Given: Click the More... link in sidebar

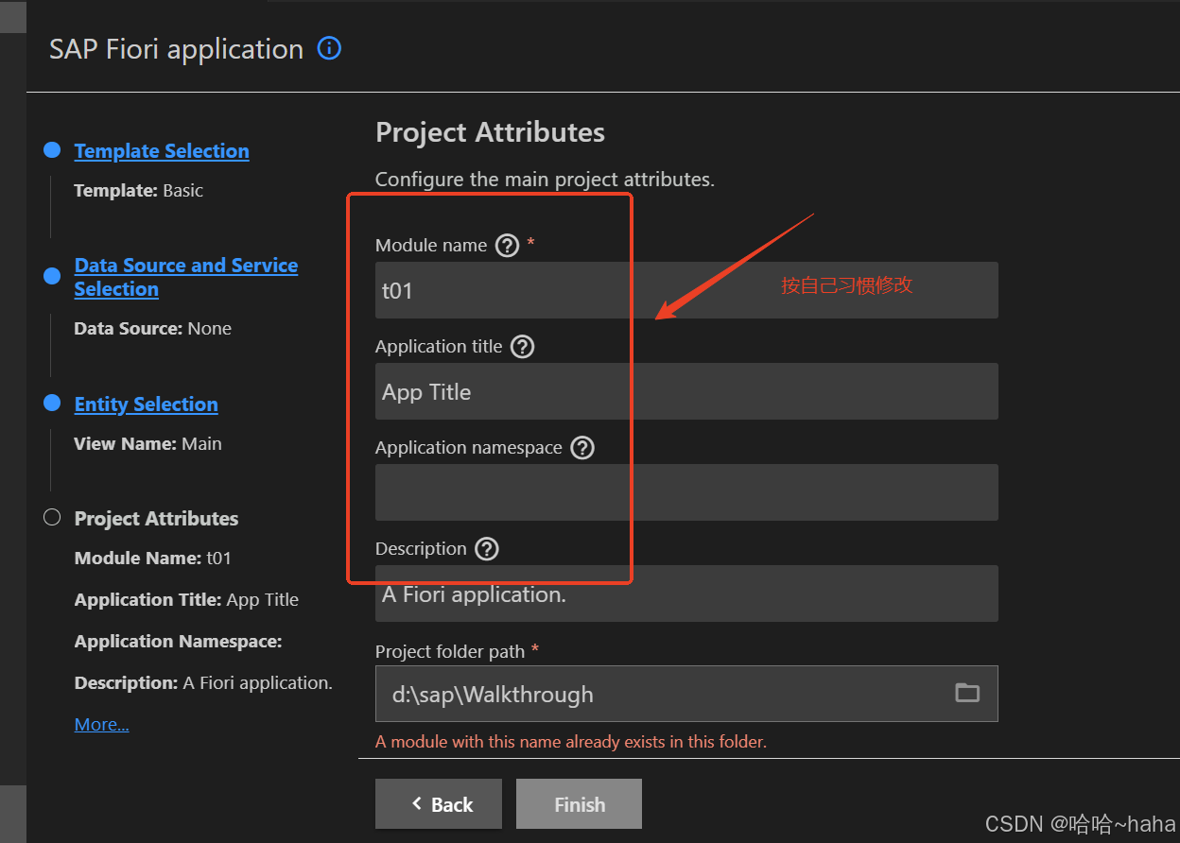Looking at the screenshot, I should 102,725.
